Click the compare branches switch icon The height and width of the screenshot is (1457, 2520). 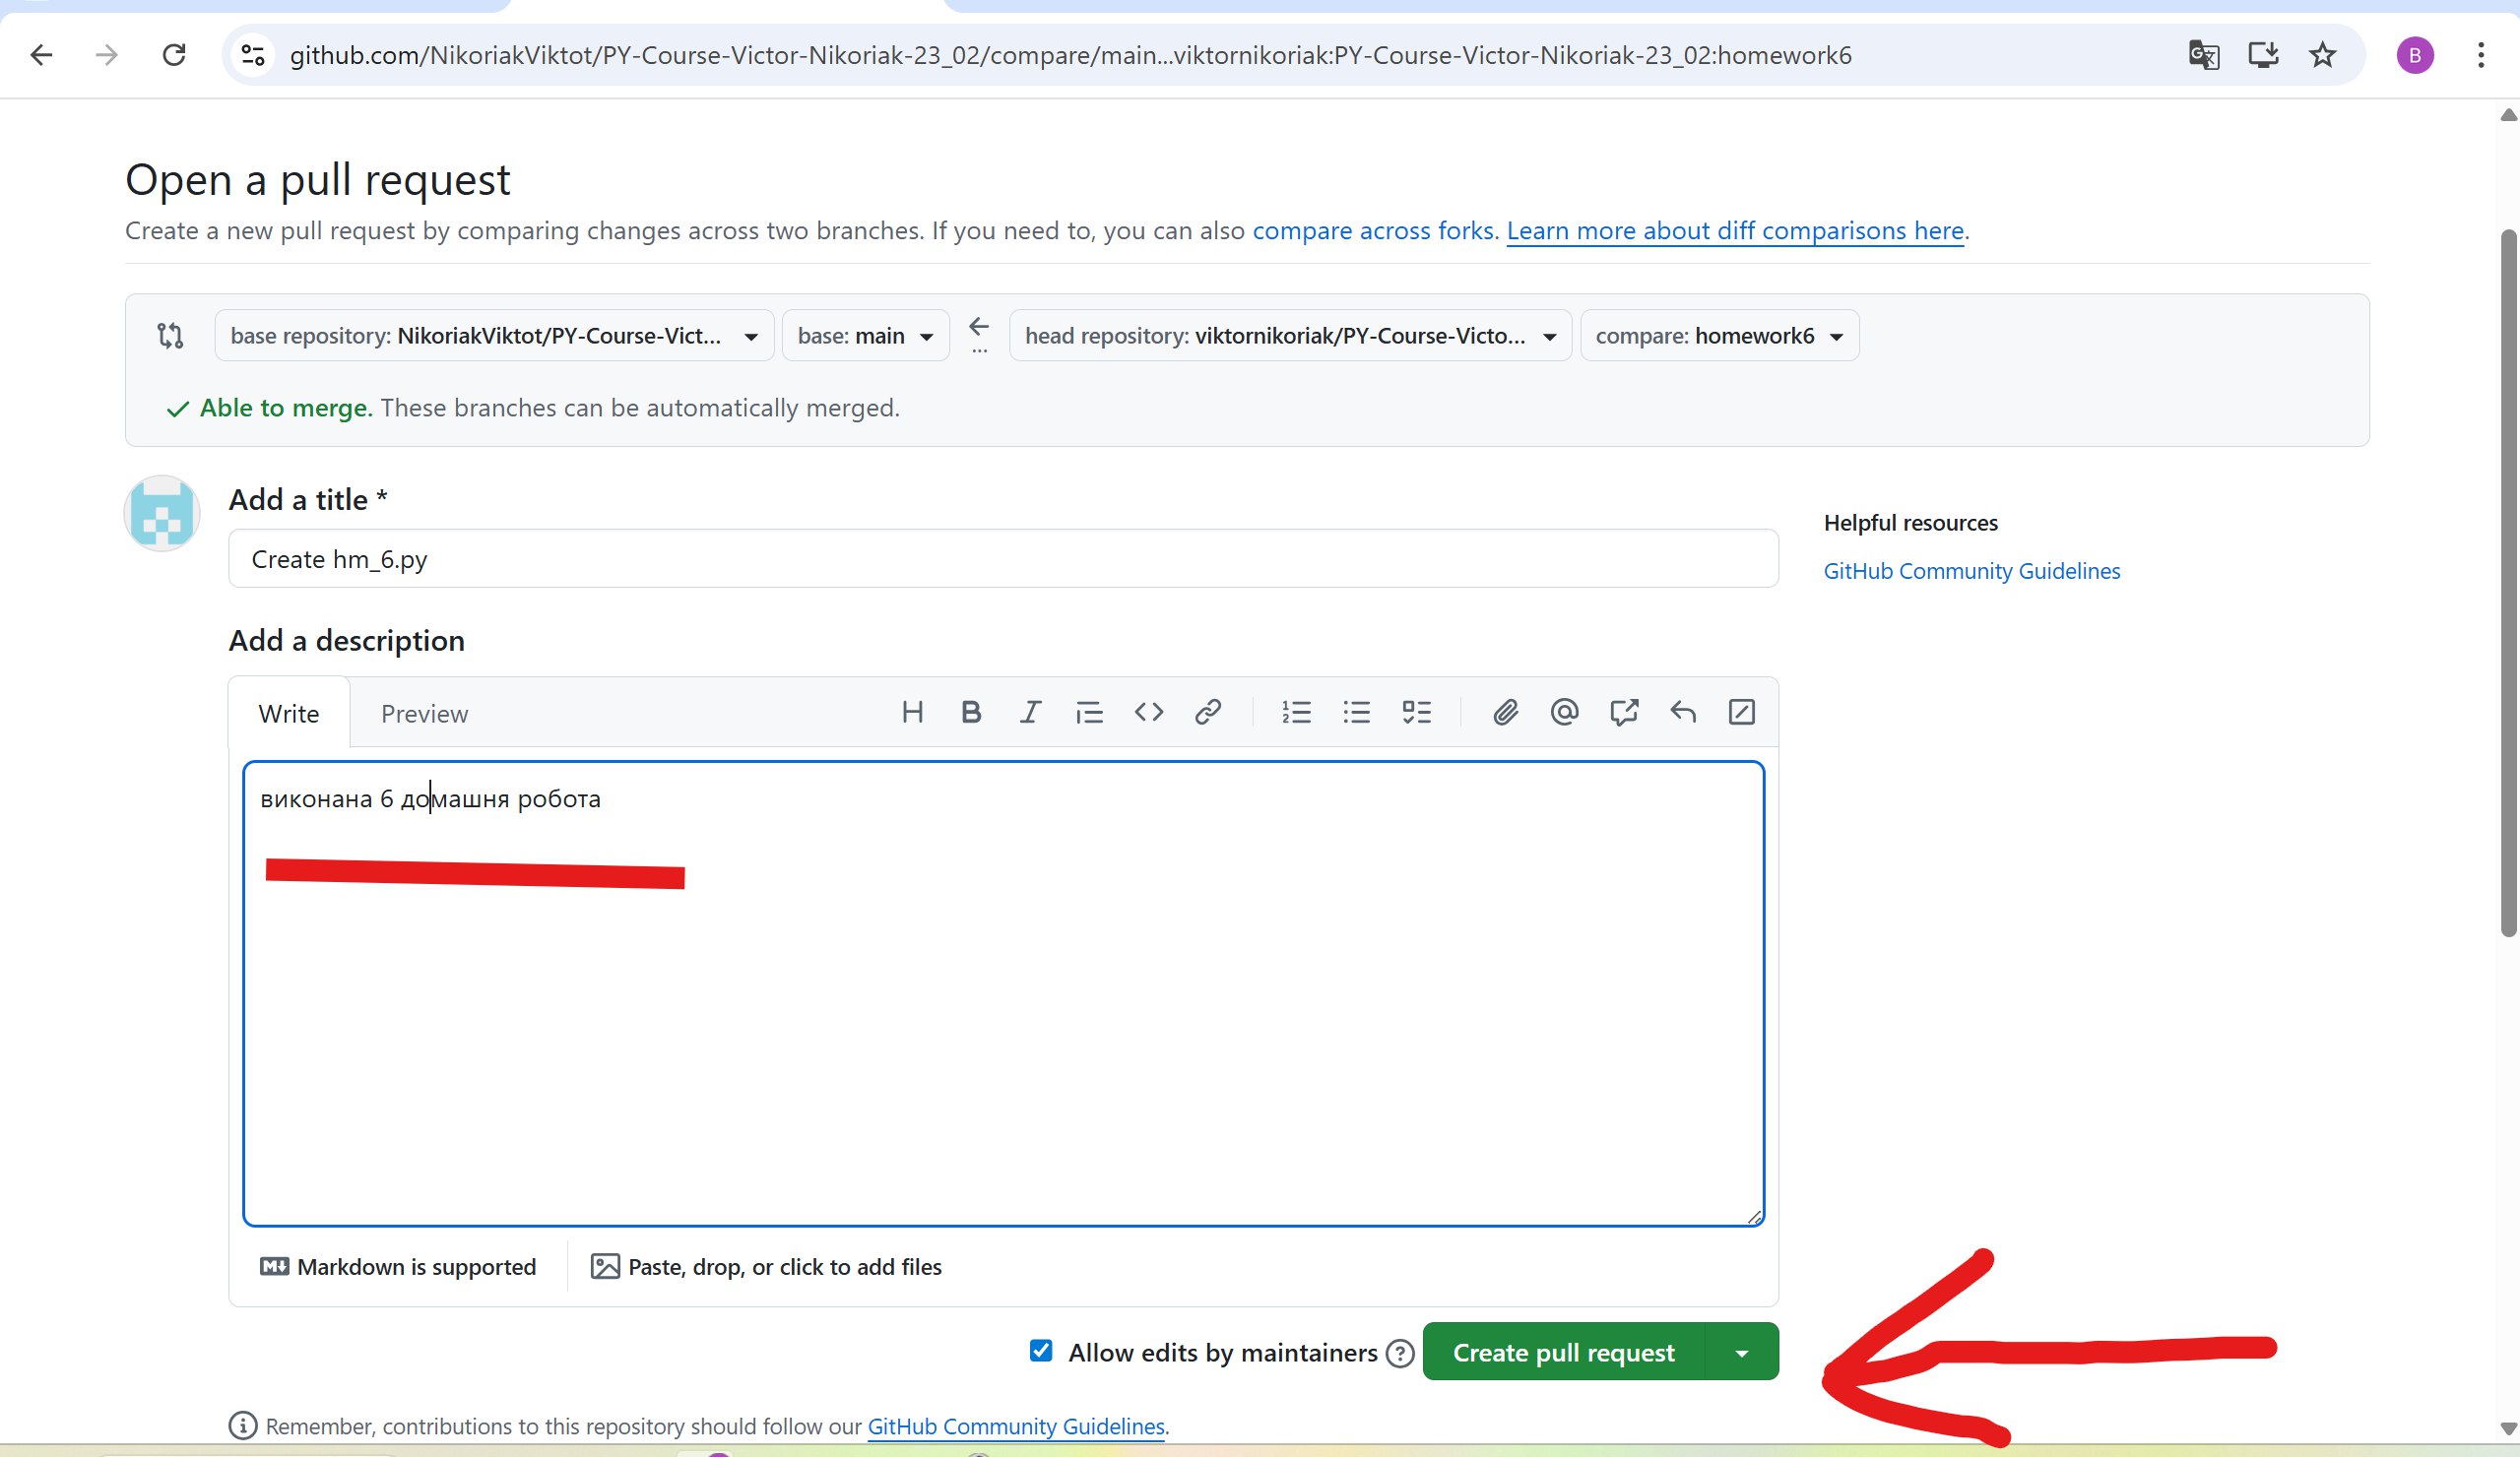171,335
